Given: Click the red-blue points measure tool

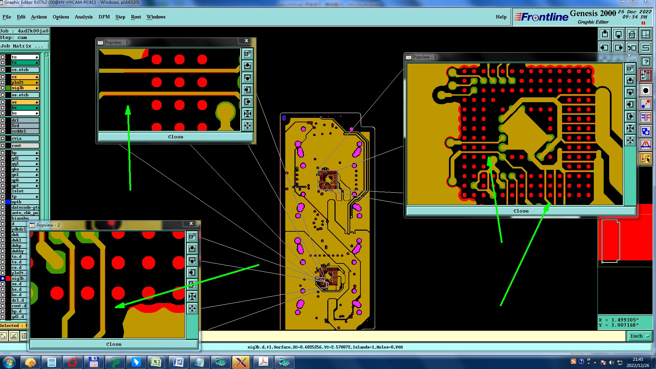Looking at the screenshot, I should 645,104.
